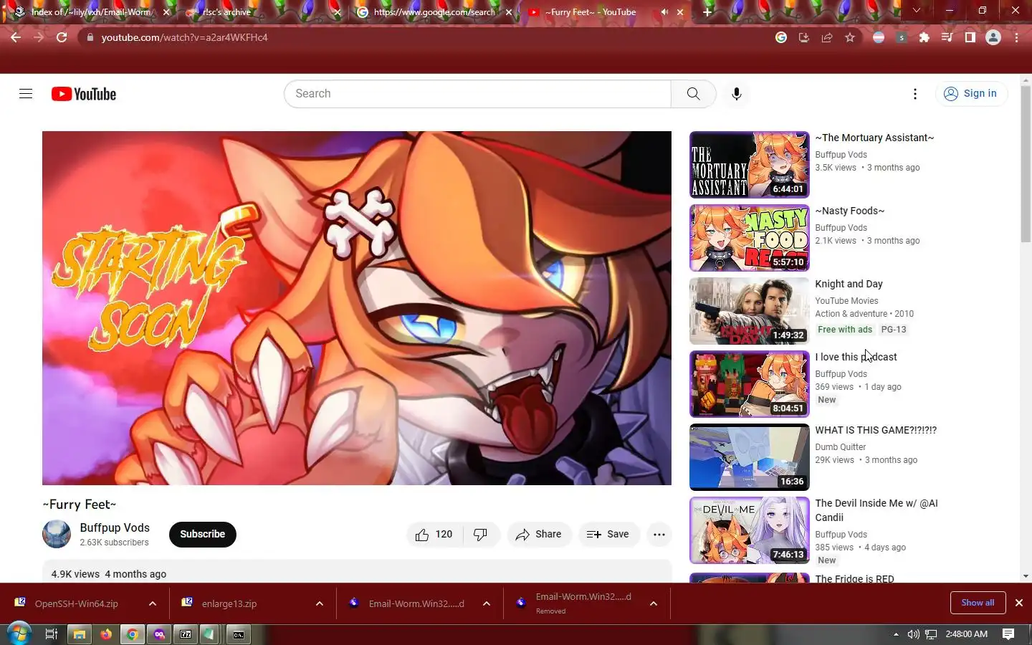Open the YouTube hamburger guide menu
This screenshot has width=1032, height=645.
coord(26,94)
